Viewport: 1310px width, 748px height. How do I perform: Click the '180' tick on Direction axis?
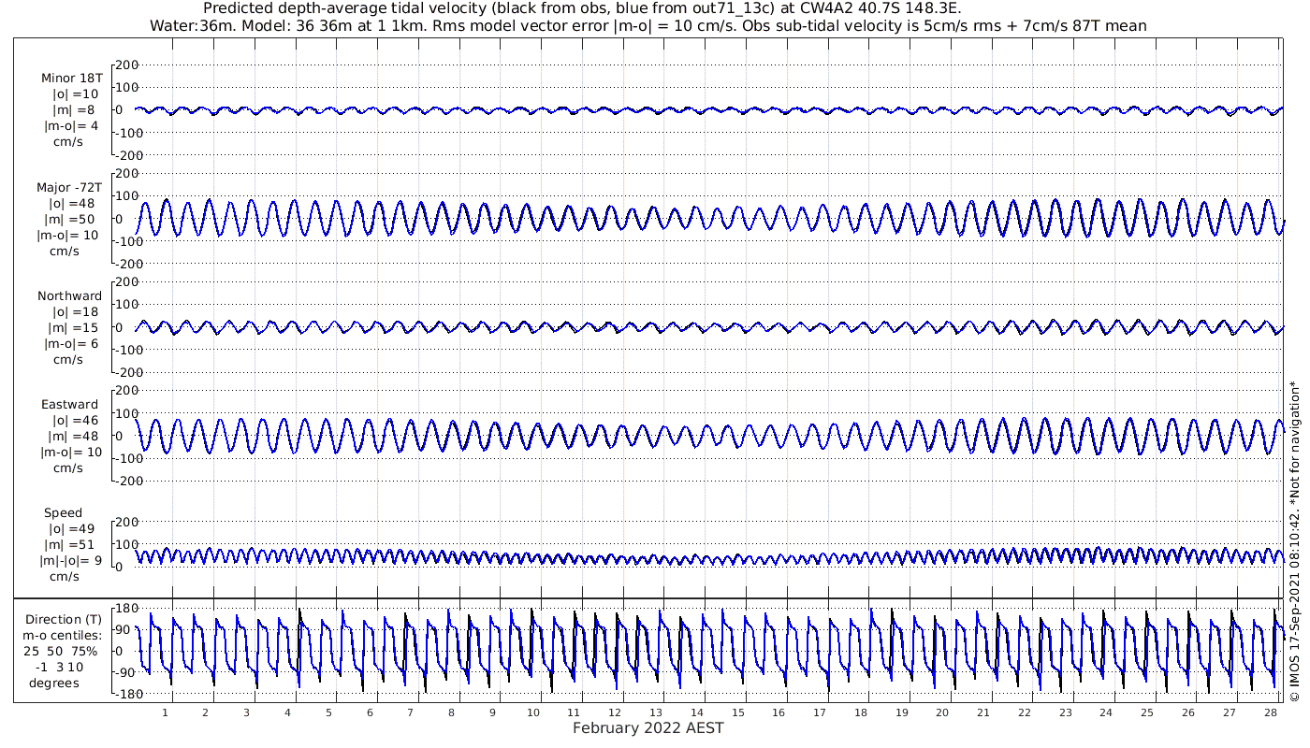(127, 608)
